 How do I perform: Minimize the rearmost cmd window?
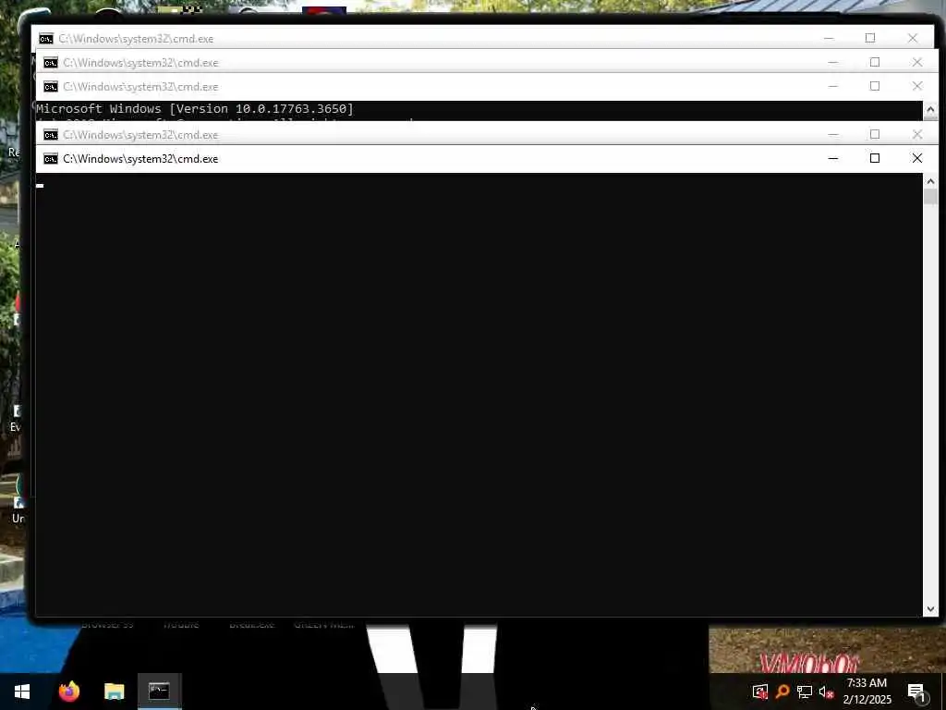coord(829,38)
